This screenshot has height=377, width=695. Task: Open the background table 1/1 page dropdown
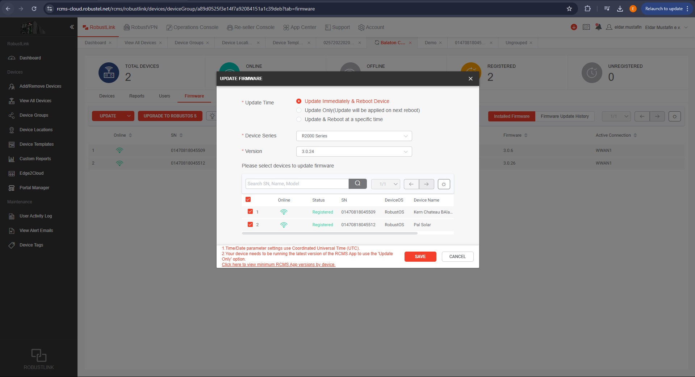coord(616,116)
